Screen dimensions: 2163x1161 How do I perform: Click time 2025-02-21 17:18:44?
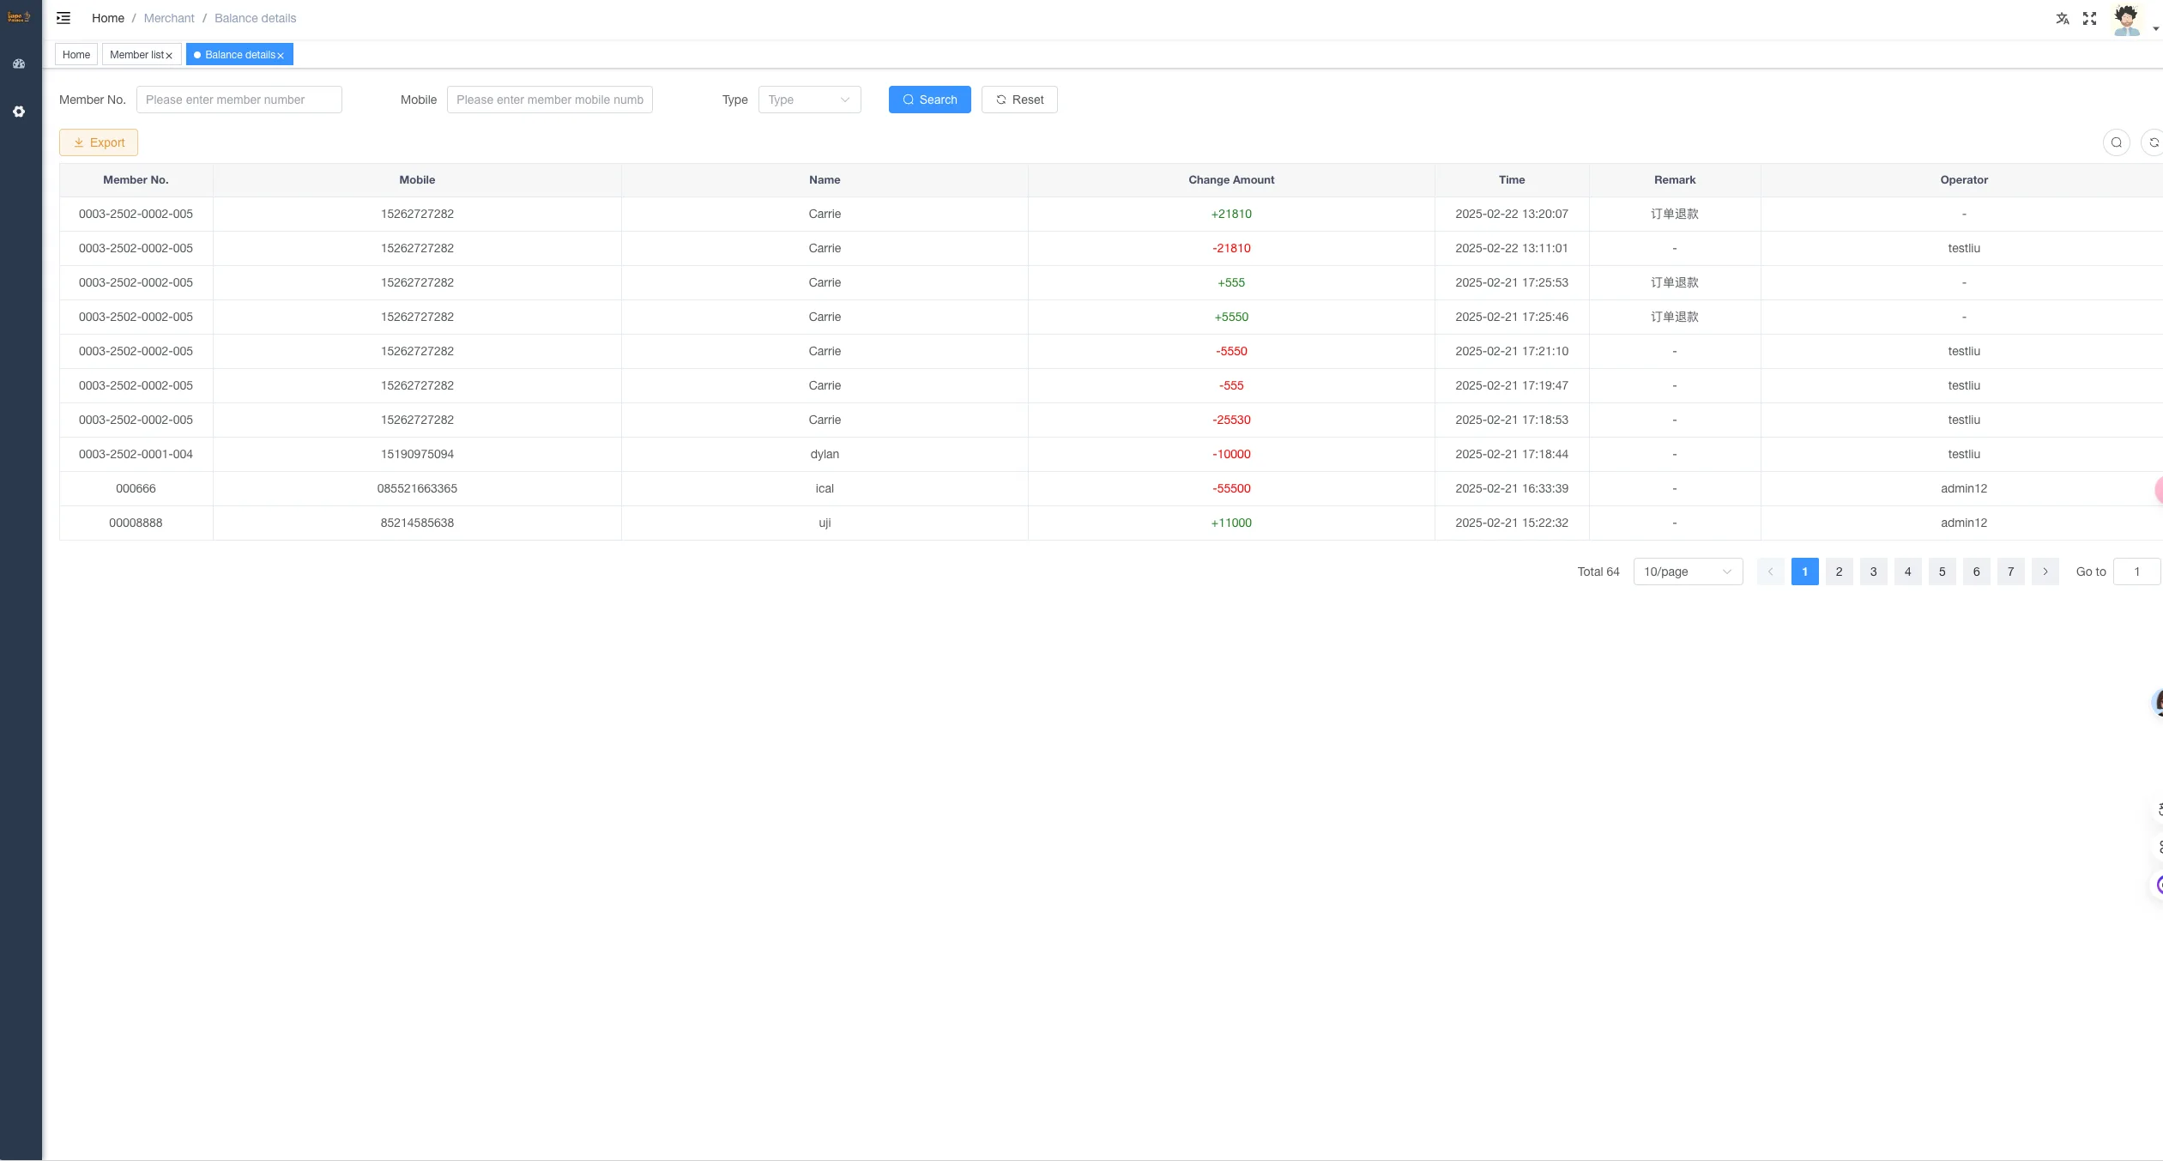coord(1512,455)
